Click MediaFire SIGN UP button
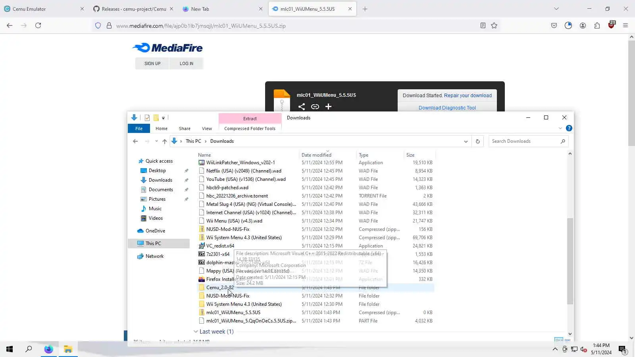635x357 pixels. click(152, 63)
